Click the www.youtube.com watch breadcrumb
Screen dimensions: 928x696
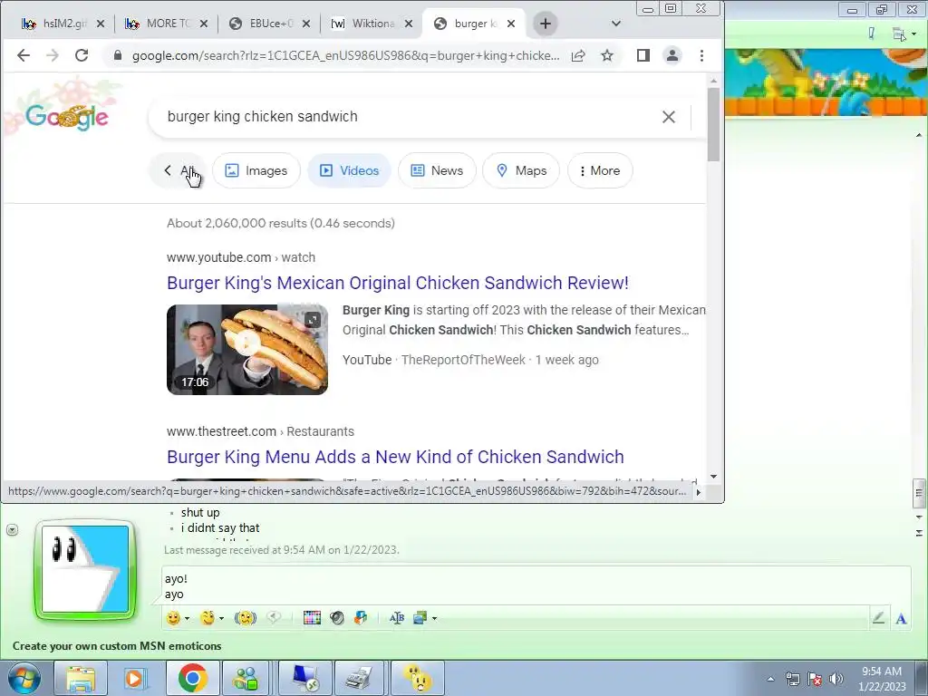click(x=241, y=257)
